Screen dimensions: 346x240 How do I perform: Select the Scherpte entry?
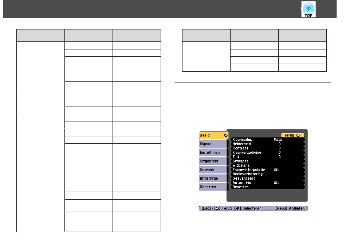coord(268,161)
